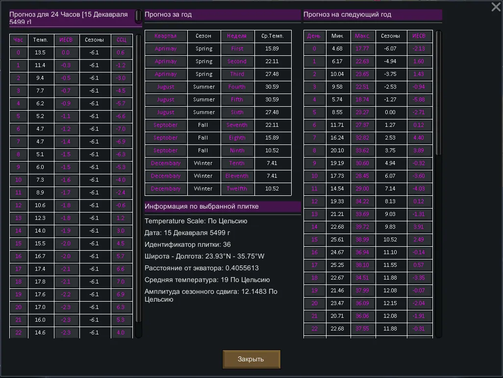Click the Decembary cell in the Tenth week row
Viewport: 503px width, 378px height.
[165, 163]
